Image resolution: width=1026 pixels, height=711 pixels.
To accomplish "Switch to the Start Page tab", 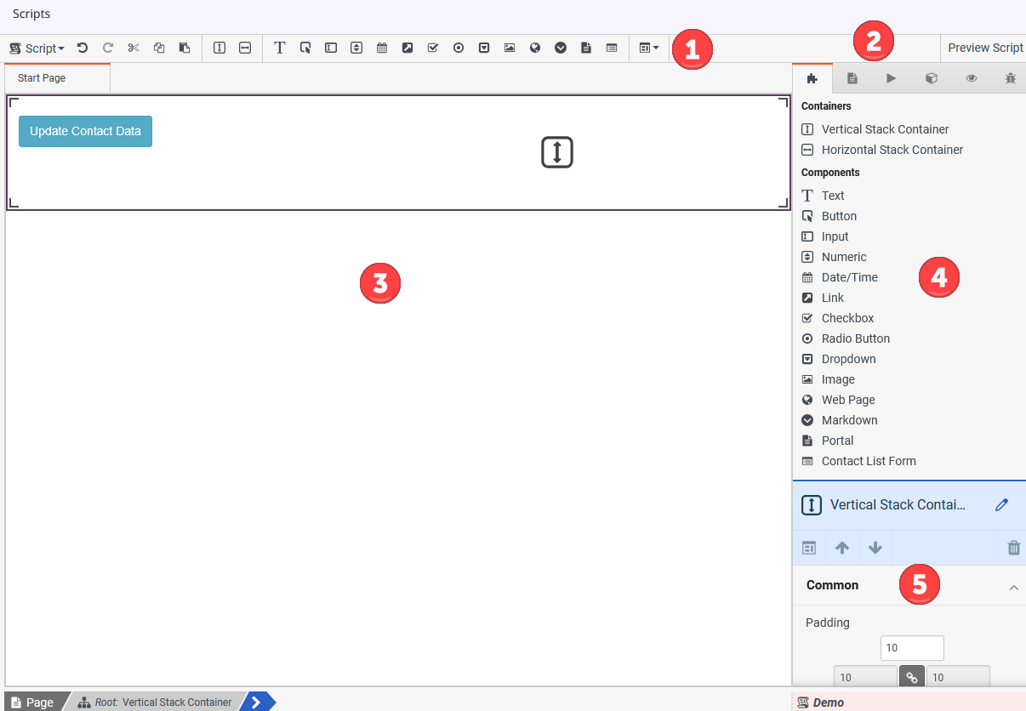I will [x=43, y=77].
